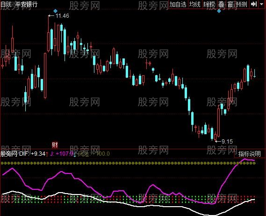This screenshot has height=216, width=266.
Task: Select the 日线 daily period label
Action: [x=6, y=4]
